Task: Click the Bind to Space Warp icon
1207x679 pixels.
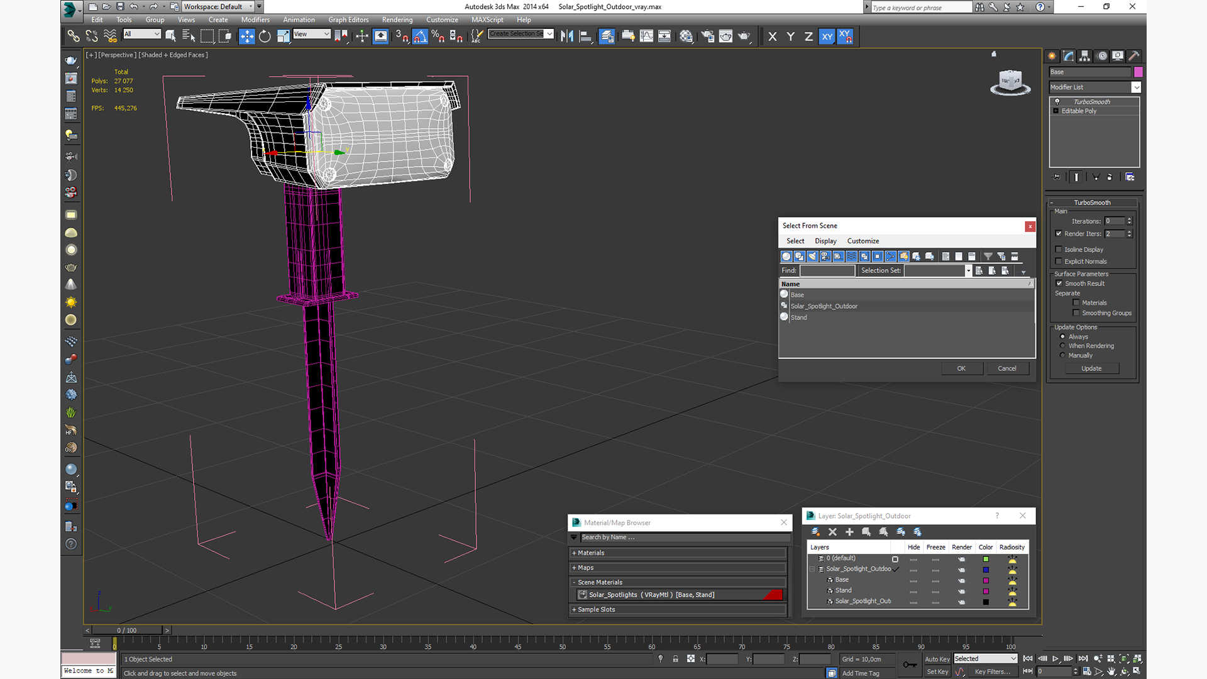Action: [x=110, y=36]
